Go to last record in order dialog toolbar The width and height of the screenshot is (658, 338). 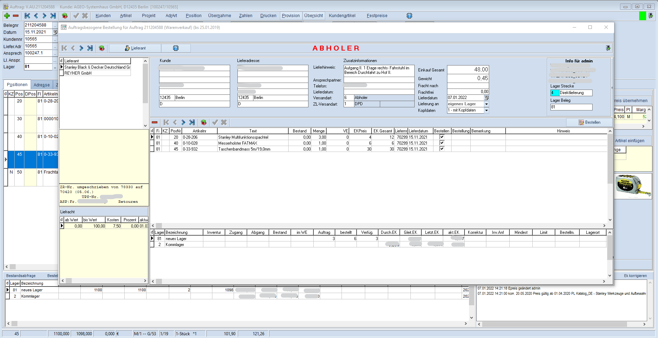[90, 48]
